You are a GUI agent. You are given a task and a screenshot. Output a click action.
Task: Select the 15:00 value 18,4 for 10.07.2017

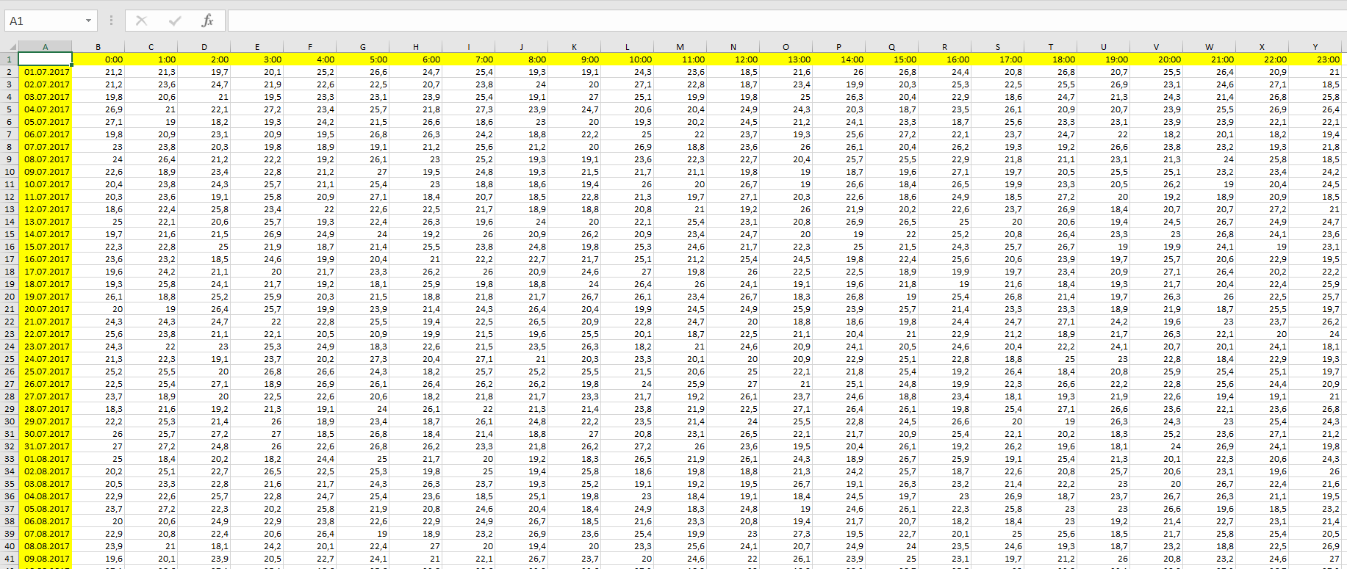pyautogui.click(x=892, y=184)
